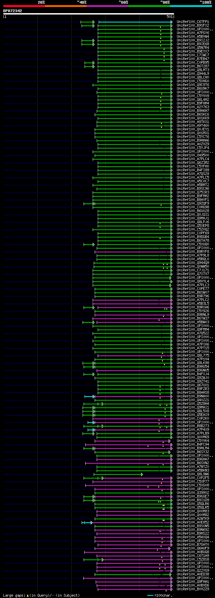Select hit label UniRef100_B6SKC6

(193, 114)
